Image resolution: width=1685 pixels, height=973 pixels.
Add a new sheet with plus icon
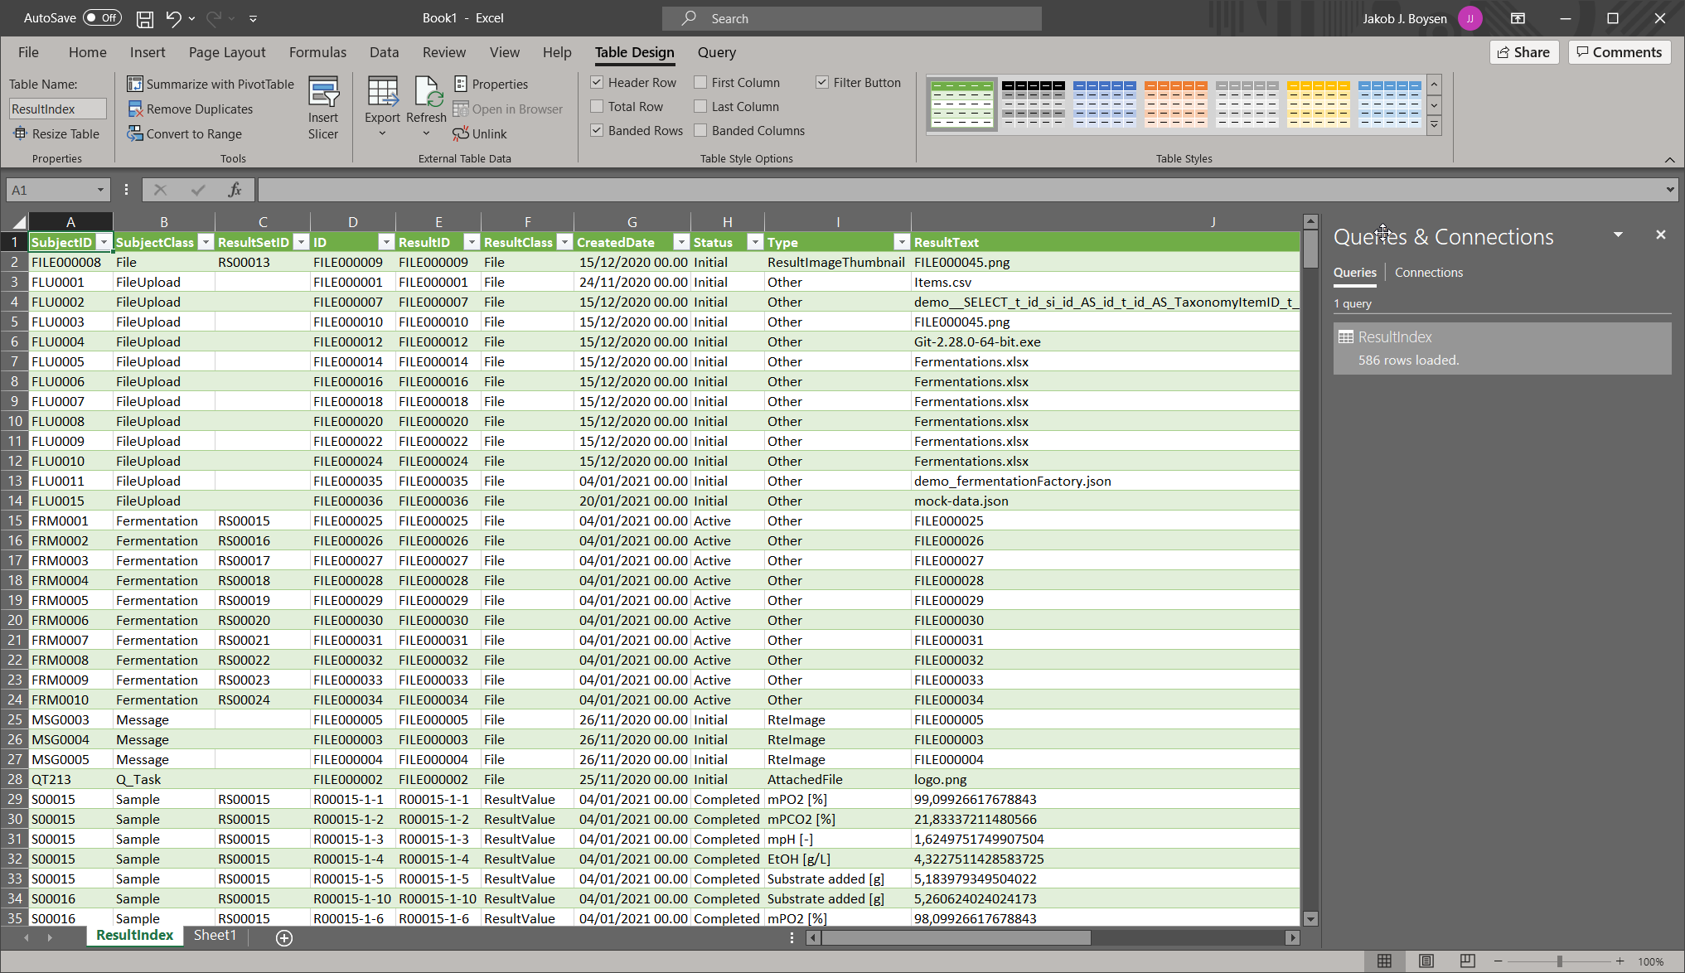click(284, 937)
